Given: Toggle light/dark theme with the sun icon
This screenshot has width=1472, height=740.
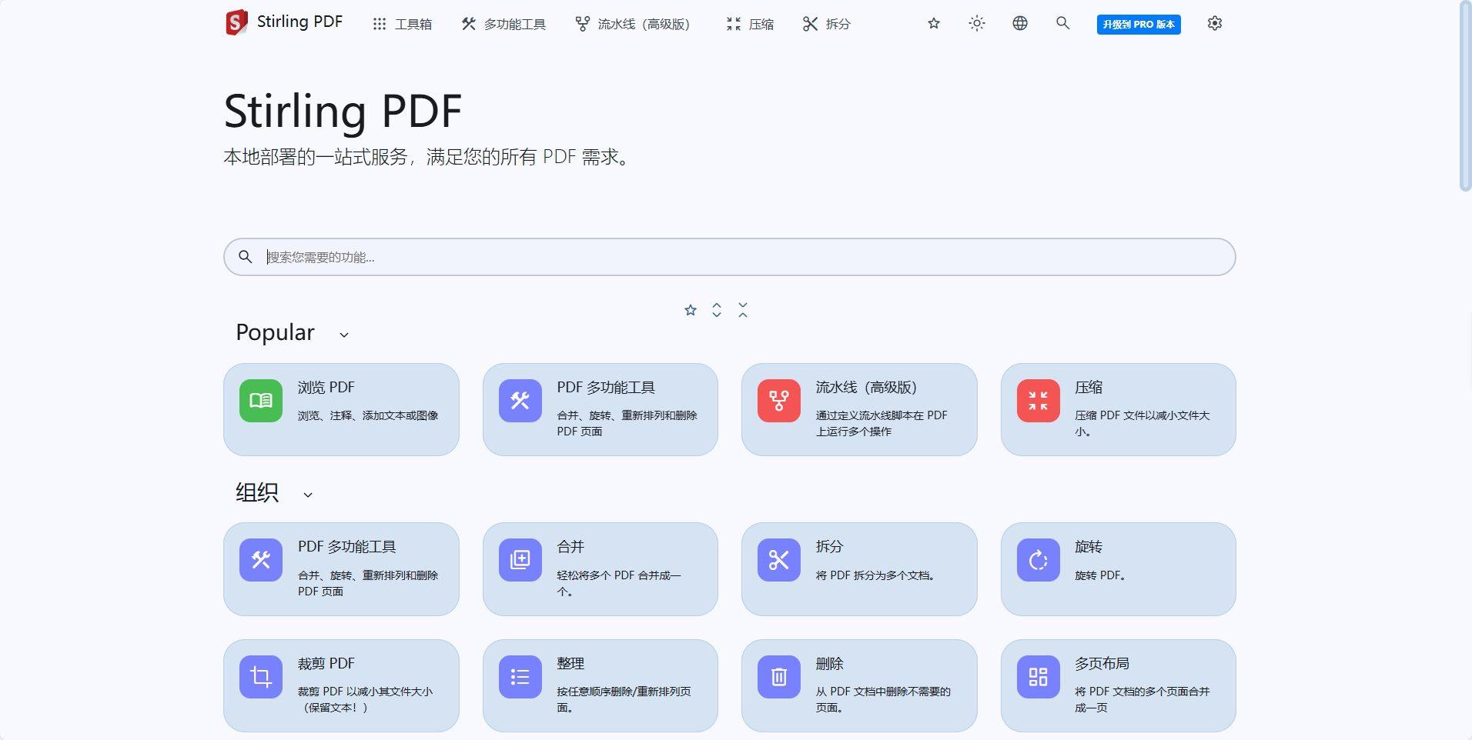Looking at the screenshot, I should click(x=975, y=23).
